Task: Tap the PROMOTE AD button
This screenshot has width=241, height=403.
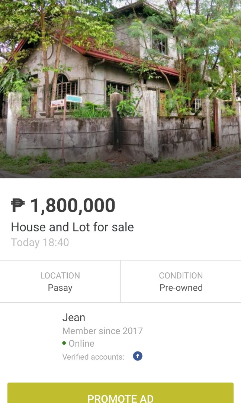Action: pyautogui.click(x=120, y=396)
